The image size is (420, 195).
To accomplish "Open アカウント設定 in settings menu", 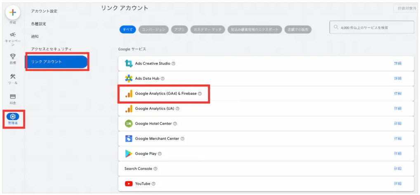I will pos(44,11).
